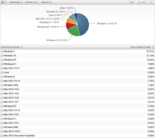Click the 1.22% value for Windows Vista

[x=151, y=85]
